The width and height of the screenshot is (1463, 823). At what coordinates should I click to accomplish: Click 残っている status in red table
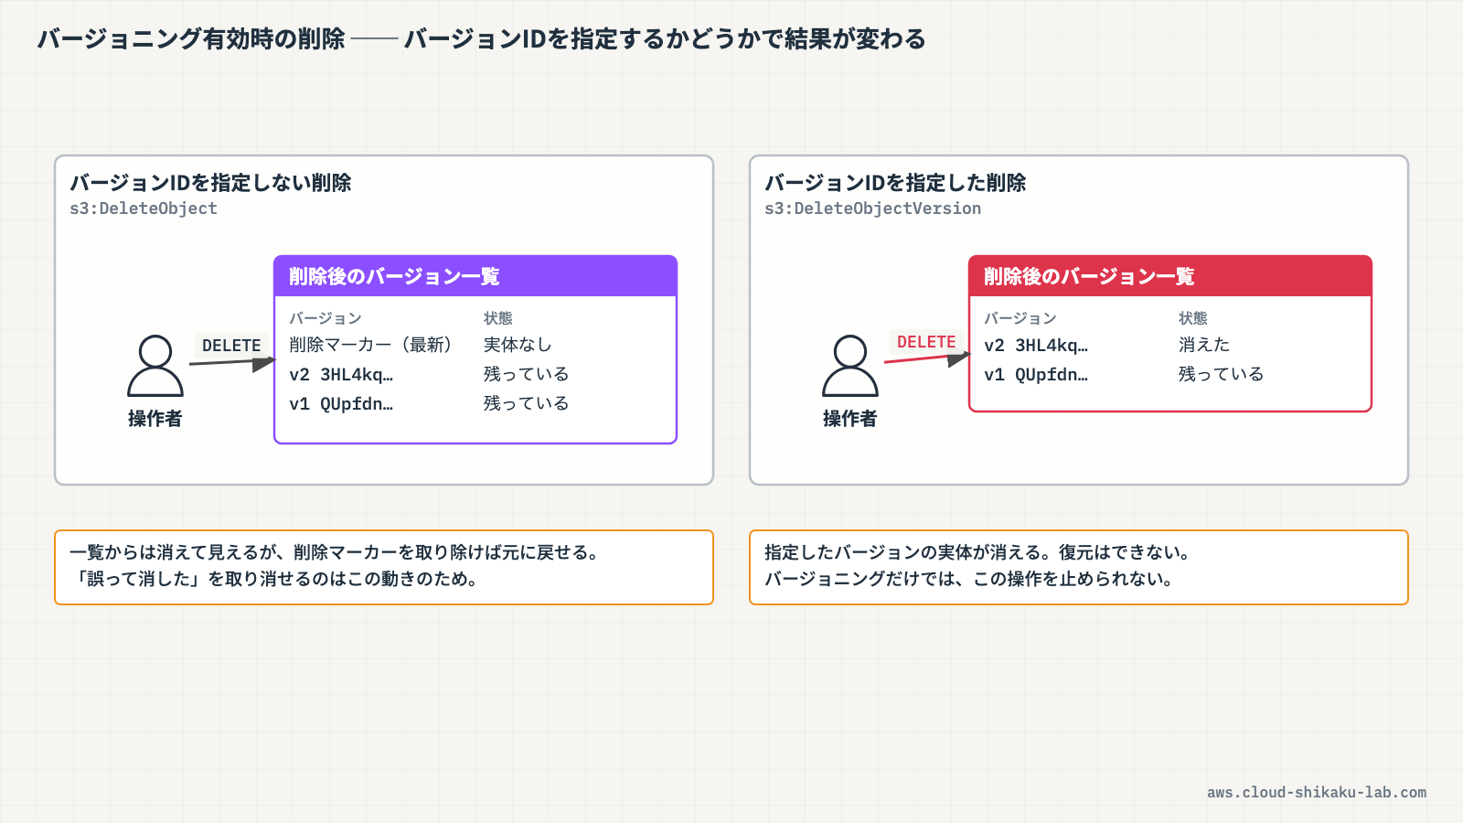[1222, 374]
